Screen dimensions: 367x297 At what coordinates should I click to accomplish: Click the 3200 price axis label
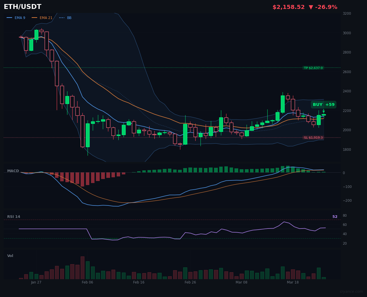(x=347, y=13)
